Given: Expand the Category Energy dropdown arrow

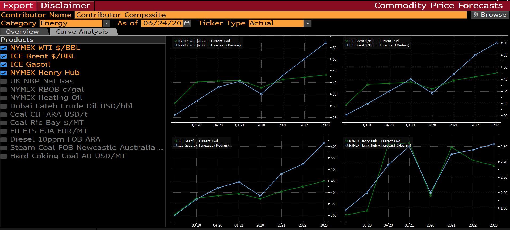Looking at the screenshot, I should [106, 23].
